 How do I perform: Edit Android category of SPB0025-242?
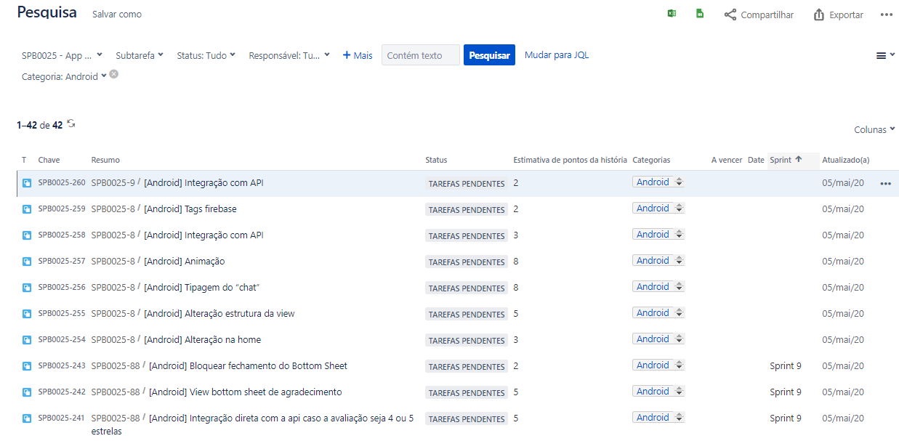pyautogui.click(x=658, y=392)
